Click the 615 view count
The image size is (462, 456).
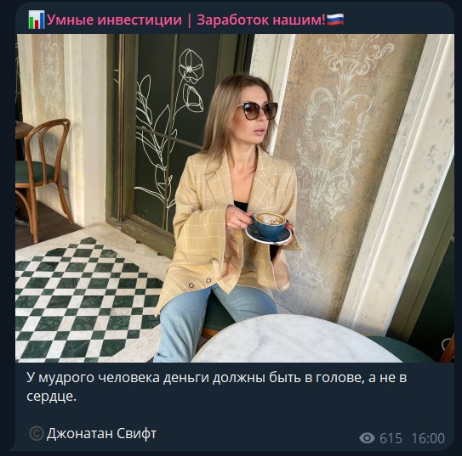(391, 438)
